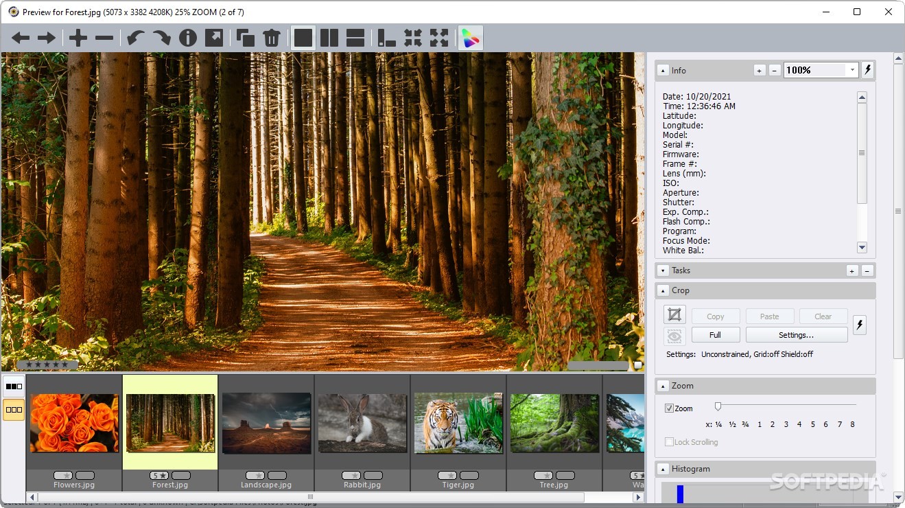Open the Crop Settings dialog
The width and height of the screenshot is (905, 508).
(x=795, y=334)
